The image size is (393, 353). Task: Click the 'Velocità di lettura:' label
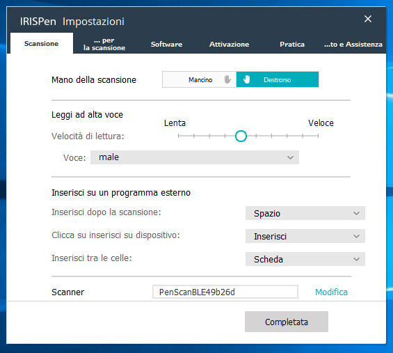(88, 136)
